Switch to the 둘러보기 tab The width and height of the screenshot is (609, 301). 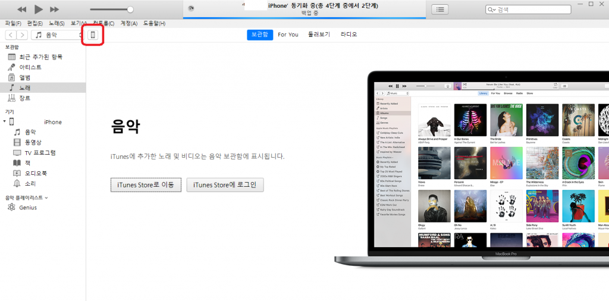pyautogui.click(x=319, y=35)
